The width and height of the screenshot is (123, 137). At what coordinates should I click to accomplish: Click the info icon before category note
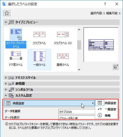(7, 124)
